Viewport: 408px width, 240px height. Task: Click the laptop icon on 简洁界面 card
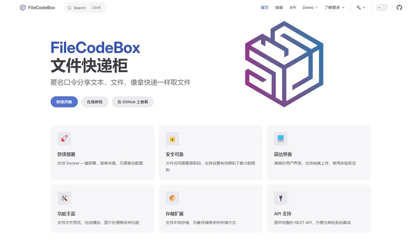(x=280, y=139)
